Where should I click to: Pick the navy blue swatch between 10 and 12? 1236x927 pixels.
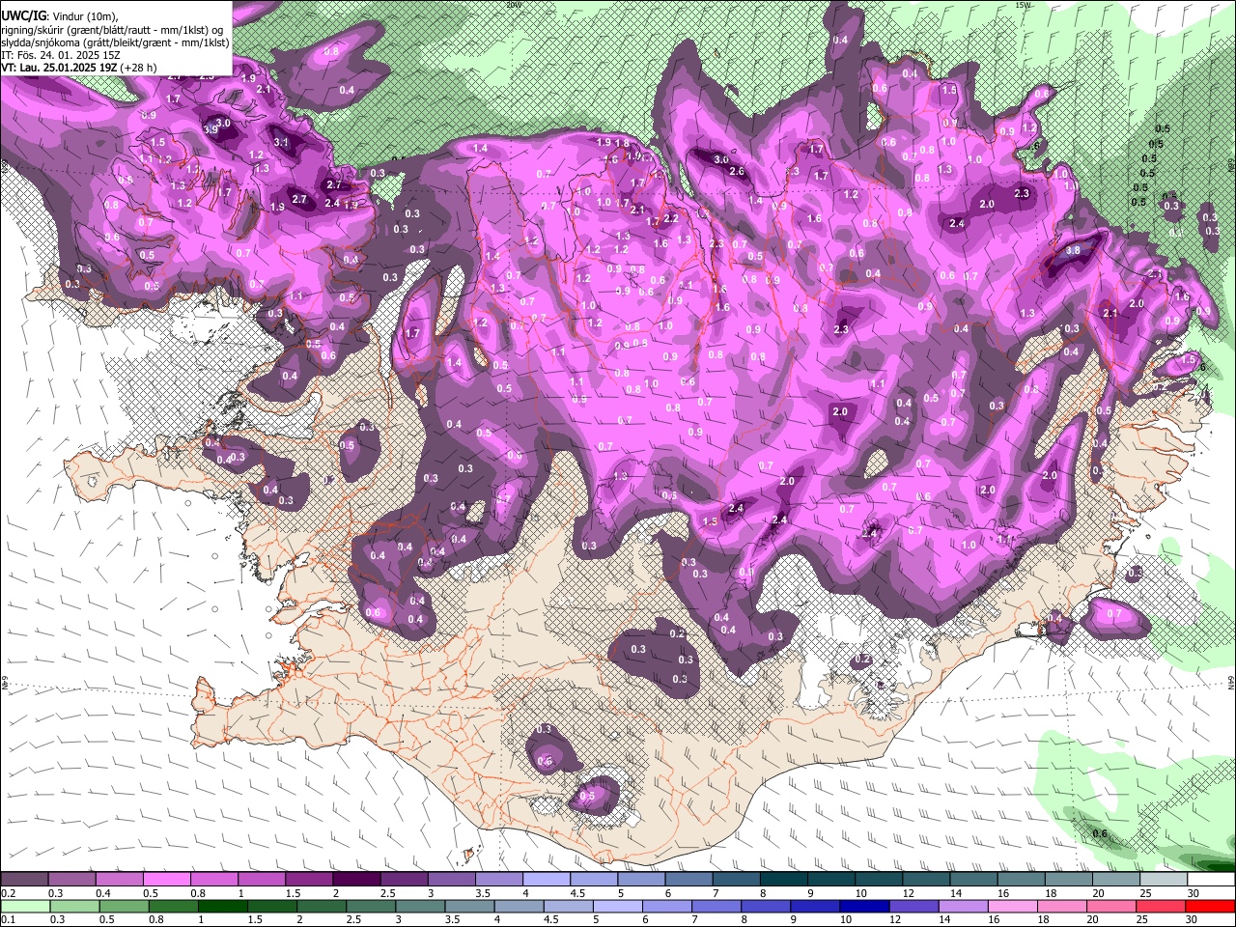pyautogui.click(x=863, y=907)
